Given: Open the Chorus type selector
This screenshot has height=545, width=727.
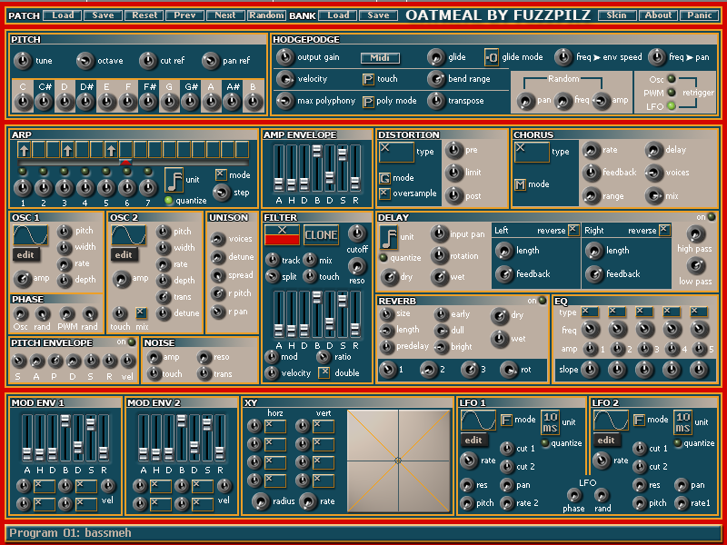Looking at the screenshot, I should tap(532, 152).
